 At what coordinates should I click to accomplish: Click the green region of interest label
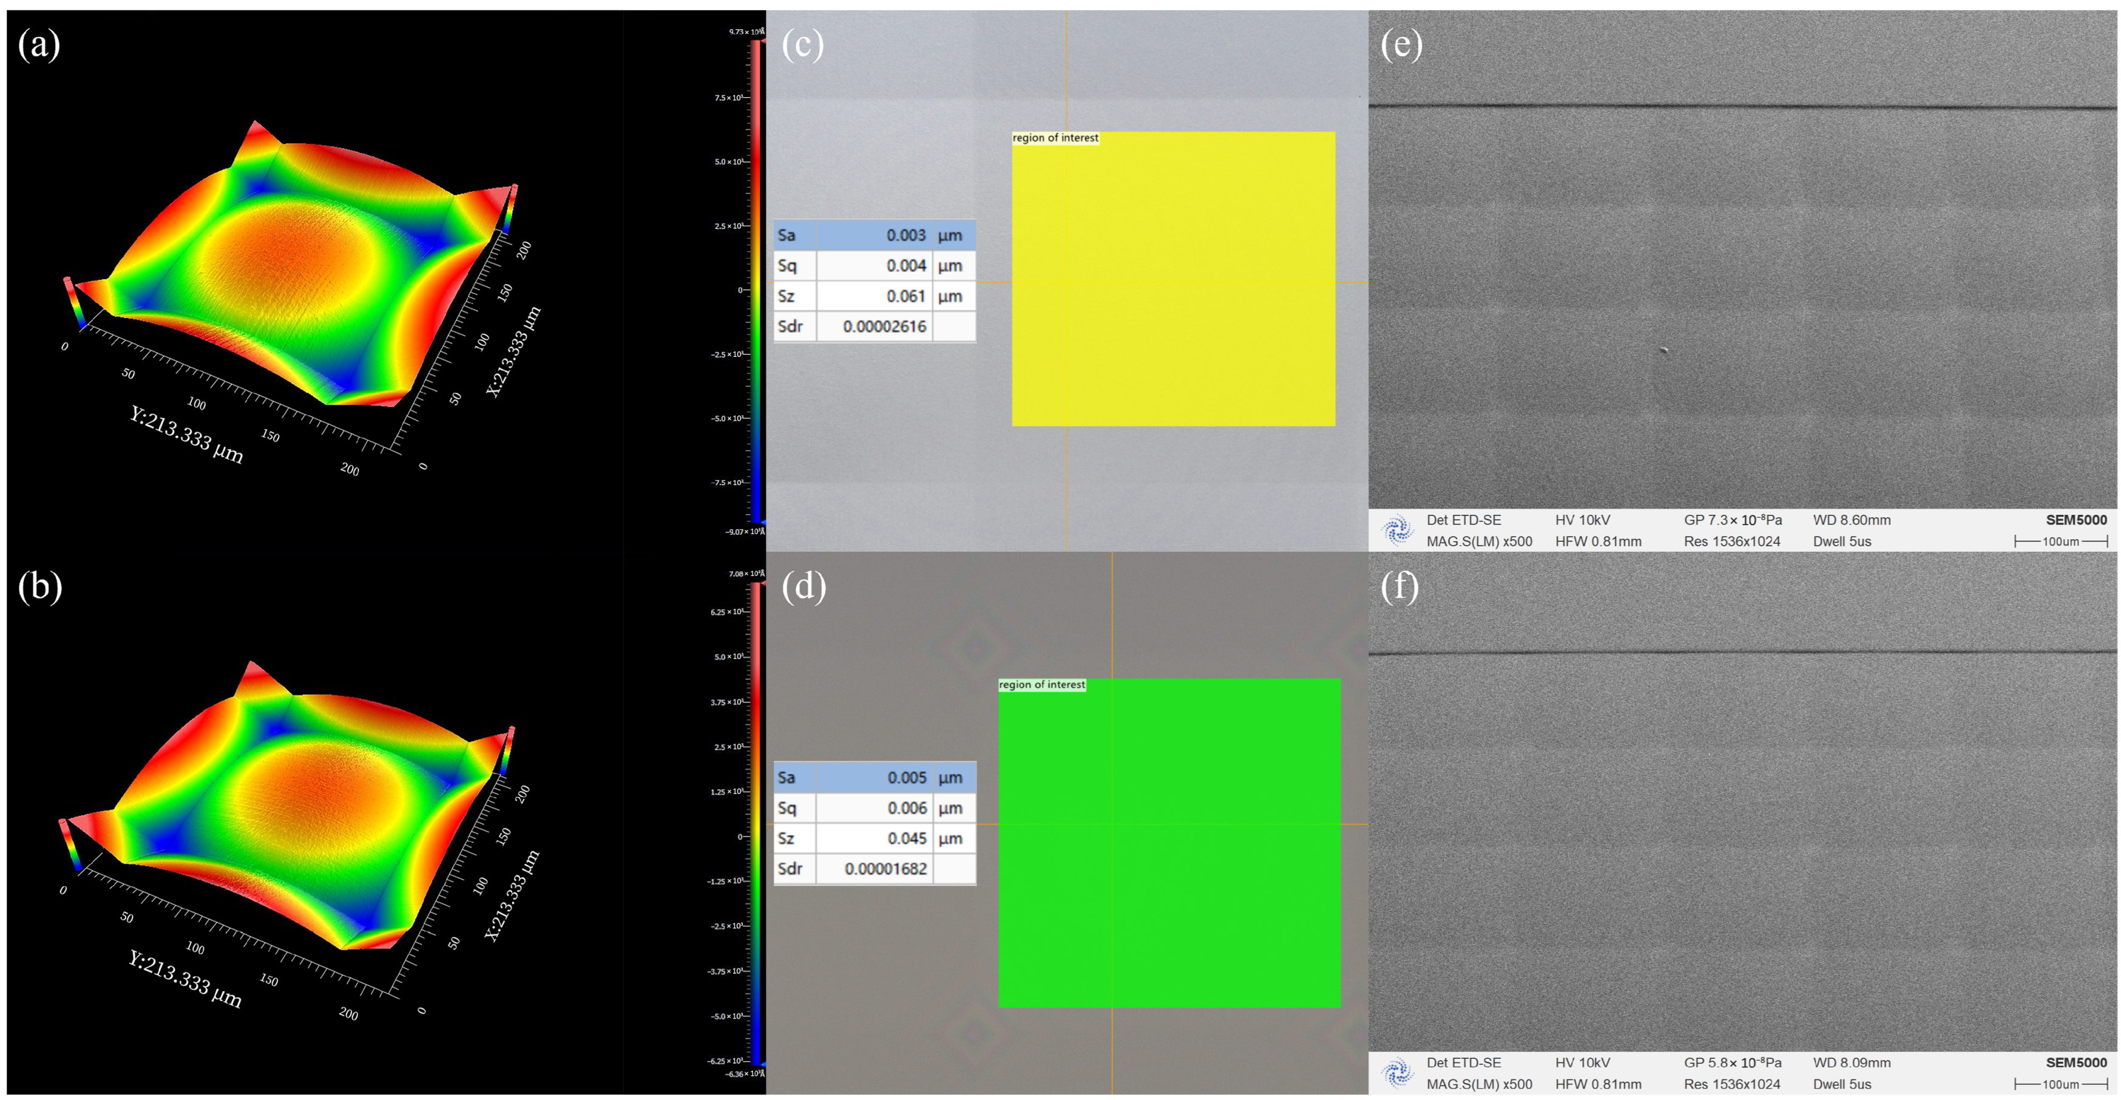1041,685
